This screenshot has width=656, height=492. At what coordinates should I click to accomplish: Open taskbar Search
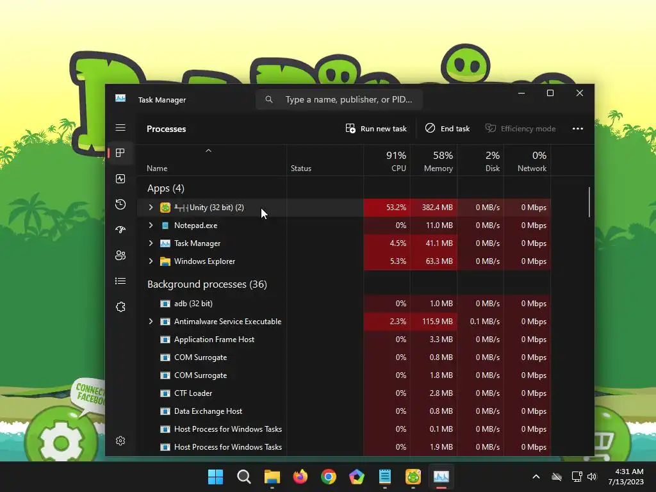point(244,477)
